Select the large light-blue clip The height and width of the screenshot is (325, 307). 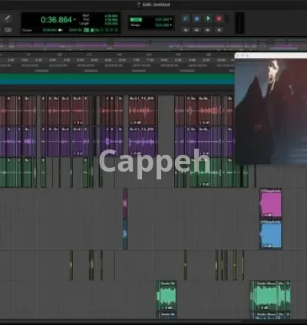pos(271,235)
